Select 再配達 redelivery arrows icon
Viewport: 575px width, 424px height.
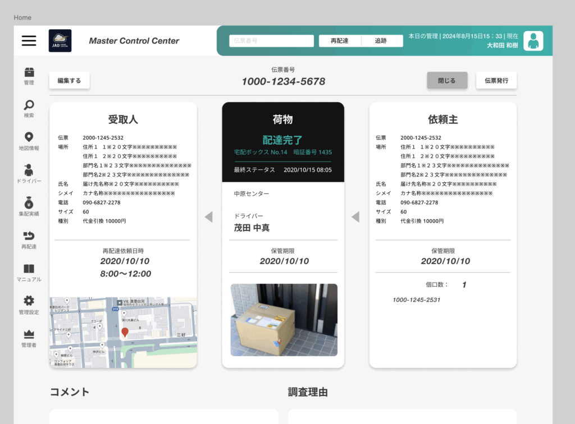[29, 236]
